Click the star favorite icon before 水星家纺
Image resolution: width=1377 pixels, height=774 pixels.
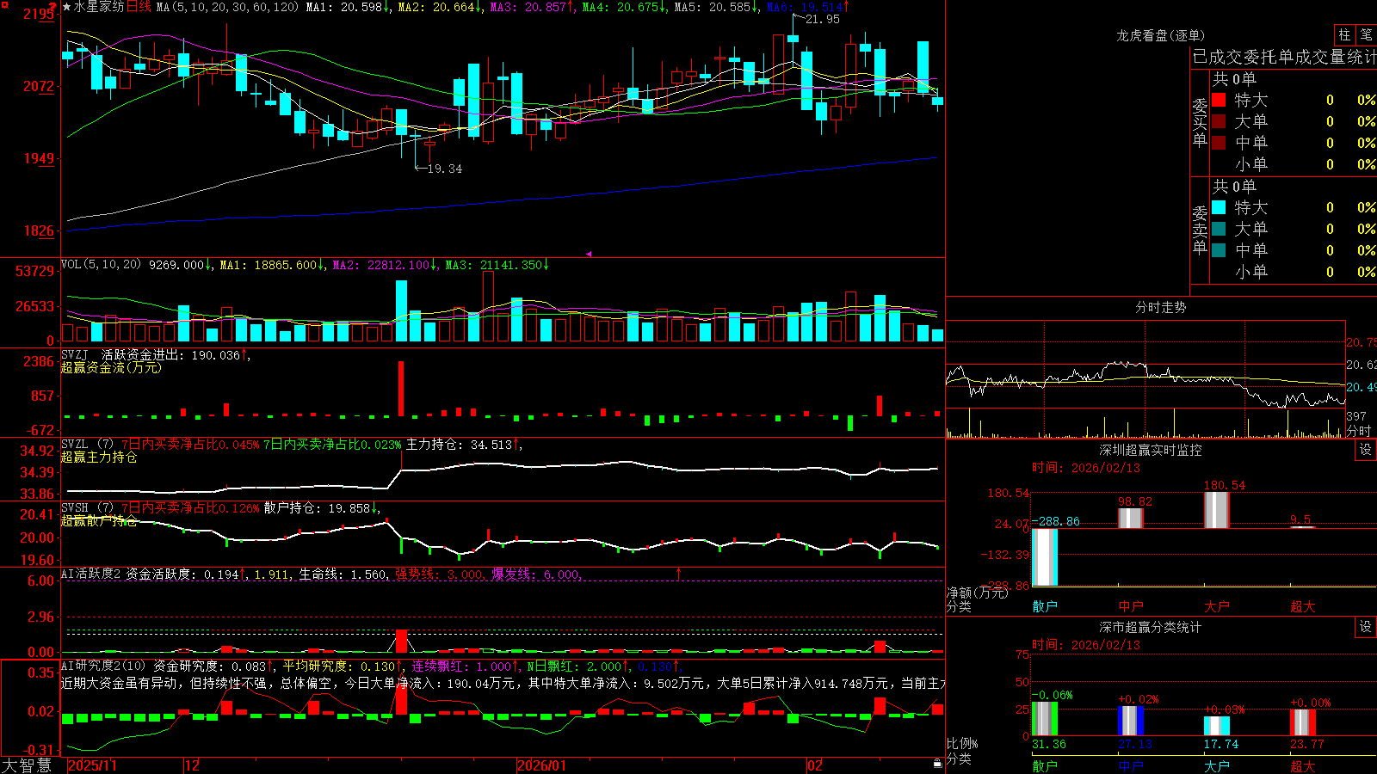[66, 7]
